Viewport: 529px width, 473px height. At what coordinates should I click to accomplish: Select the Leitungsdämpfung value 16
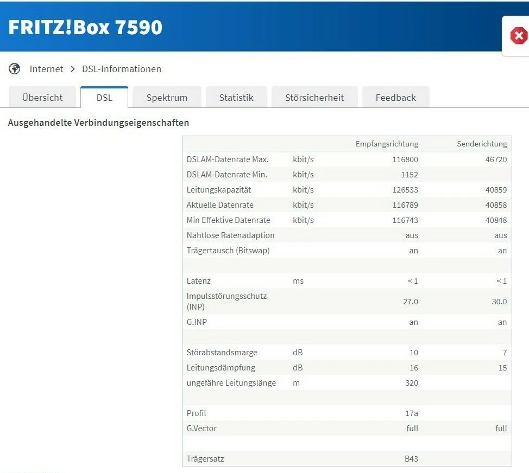pos(414,368)
